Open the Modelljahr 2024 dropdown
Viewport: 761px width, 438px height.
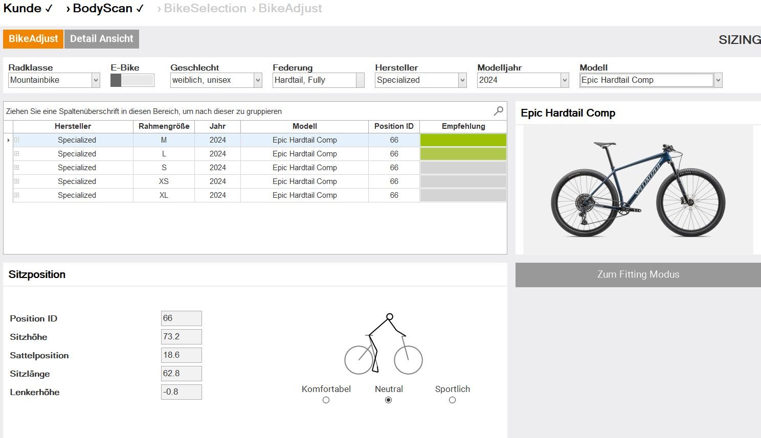point(565,80)
